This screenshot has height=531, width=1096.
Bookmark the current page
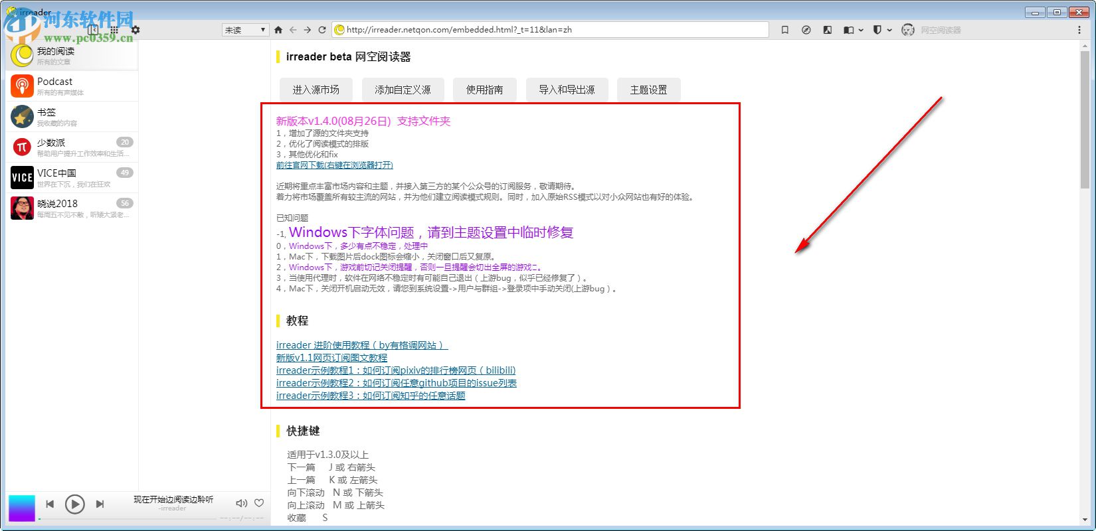point(785,30)
